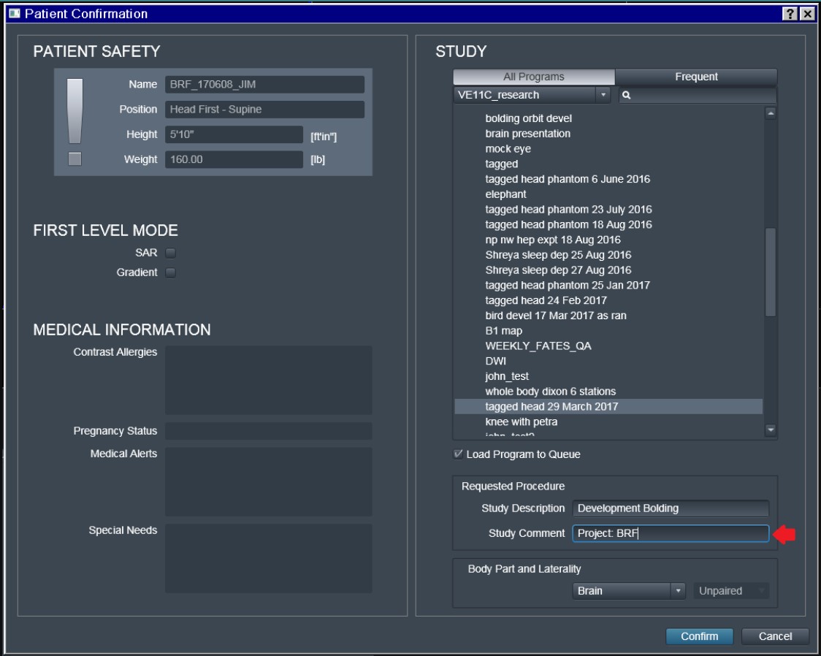Expand the Brain body part dropdown
The width and height of the screenshot is (821, 656).
[x=629, y=591]
